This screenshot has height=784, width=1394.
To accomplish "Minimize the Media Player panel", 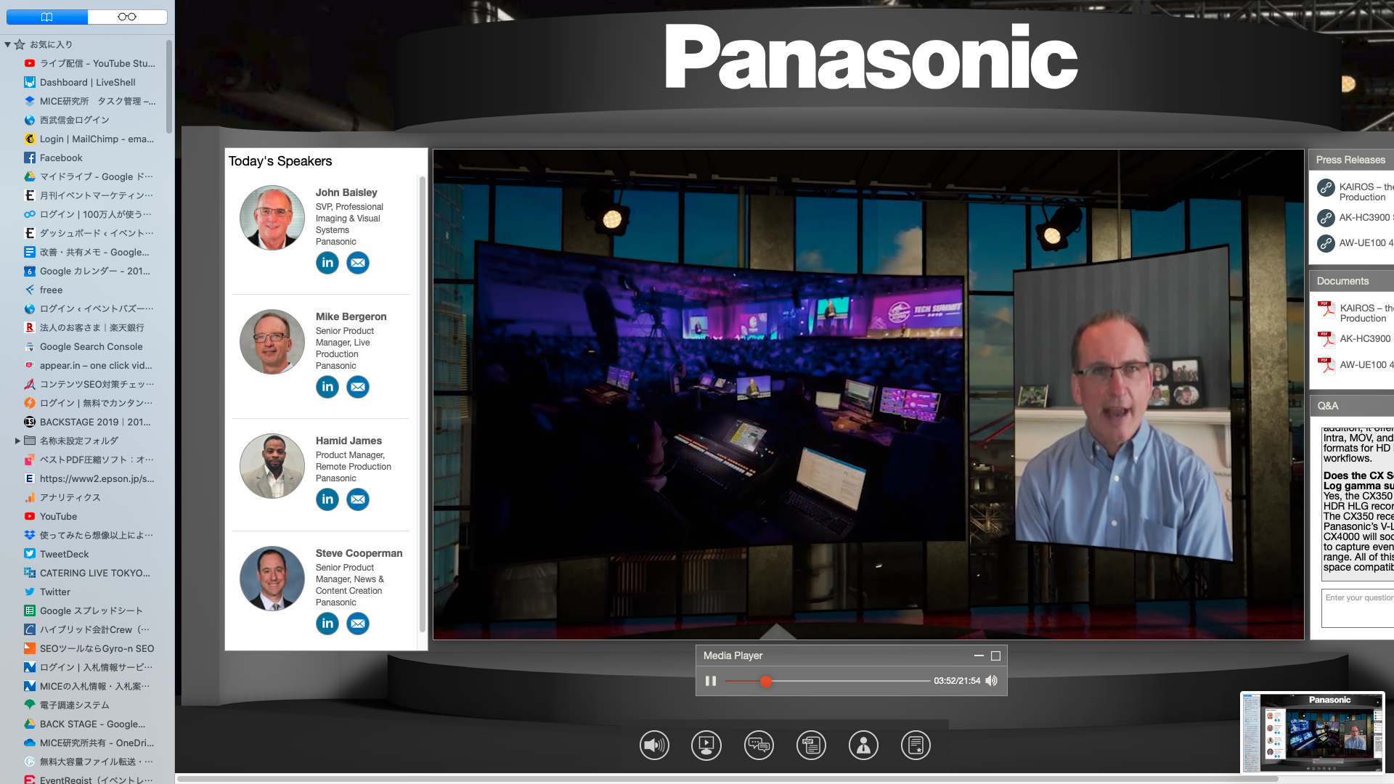I will click(979, 656).
